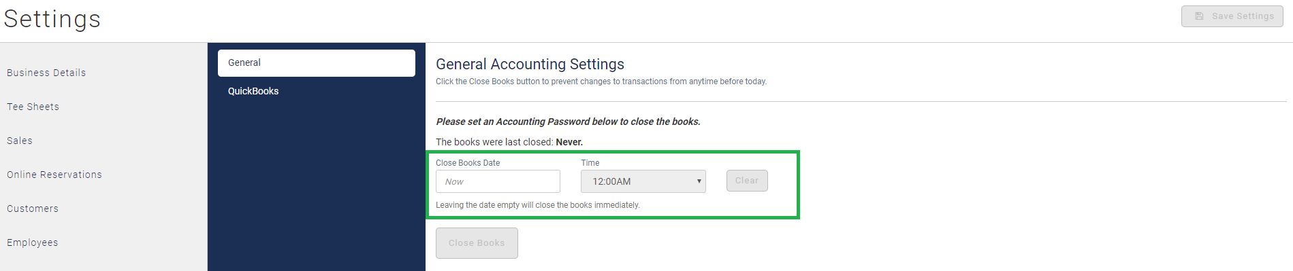Open the Employees settings section
This screenshot has width=1293, height=271.
32,242
